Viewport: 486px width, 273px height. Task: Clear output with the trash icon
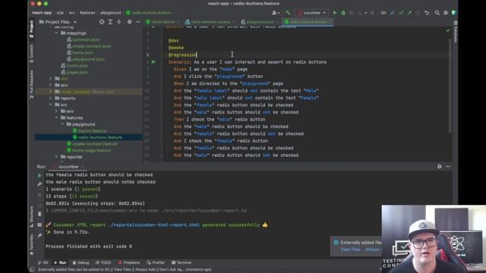click(x=39, y=214)
